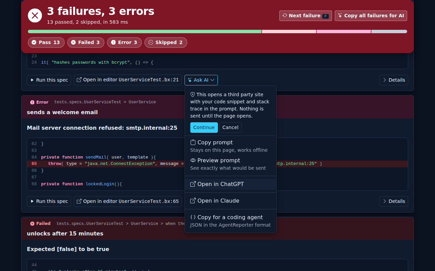This screenshot has height=271, width=435.
Task: Click the pink Error badge above "sends a welcome email"
Action: (x=39, y=102)
